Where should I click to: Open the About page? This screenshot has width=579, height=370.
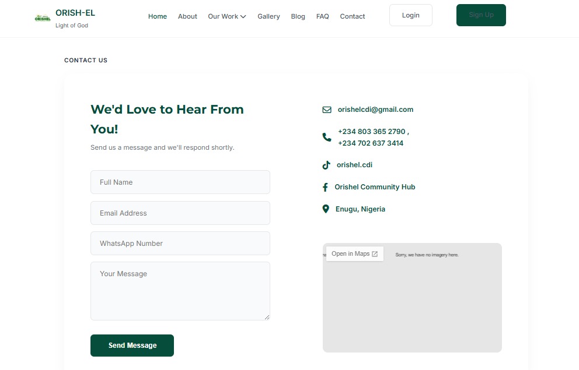click(x=187, y=16)
